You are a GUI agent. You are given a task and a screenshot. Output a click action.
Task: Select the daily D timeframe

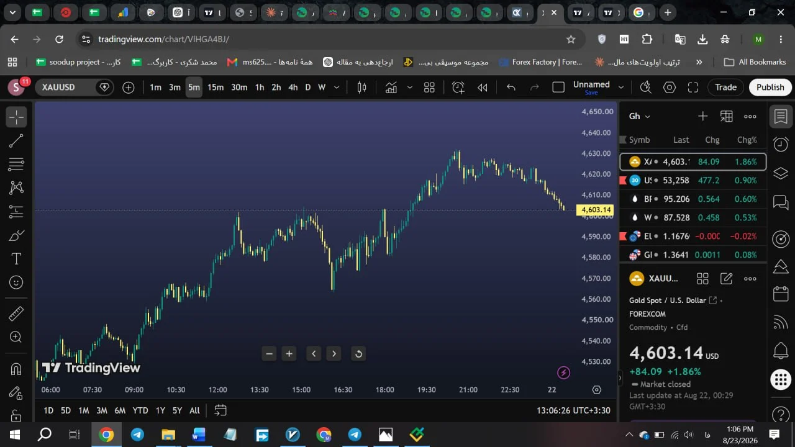click(307, 88)
